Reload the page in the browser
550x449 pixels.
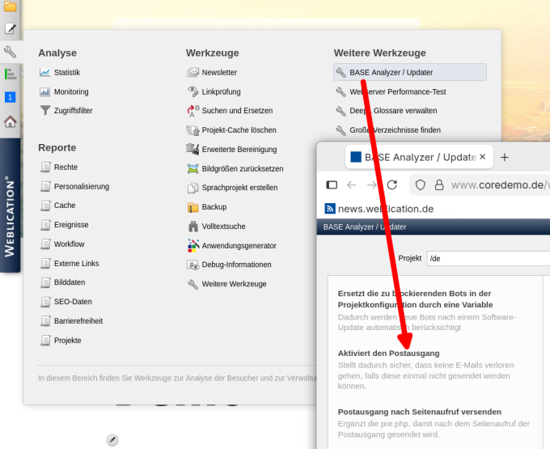click(392, 185)
